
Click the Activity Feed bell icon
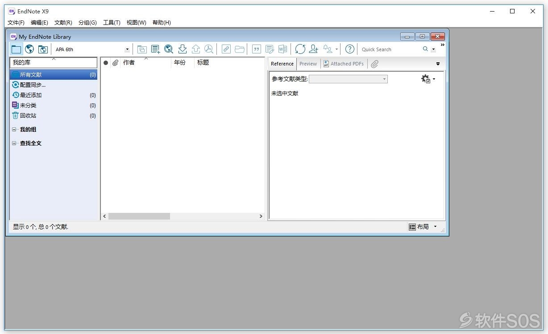click(x=328, y=49)
